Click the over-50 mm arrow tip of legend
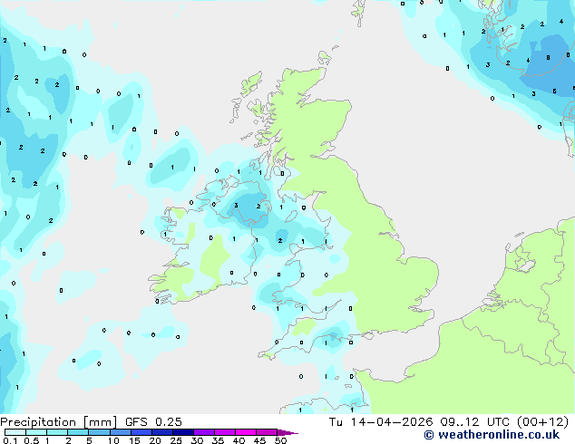The image size is (575, 444). pyautogui.click(x=287, y=432)
